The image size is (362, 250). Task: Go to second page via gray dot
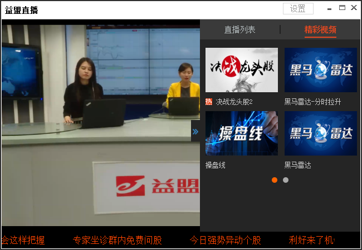(286, 180)
